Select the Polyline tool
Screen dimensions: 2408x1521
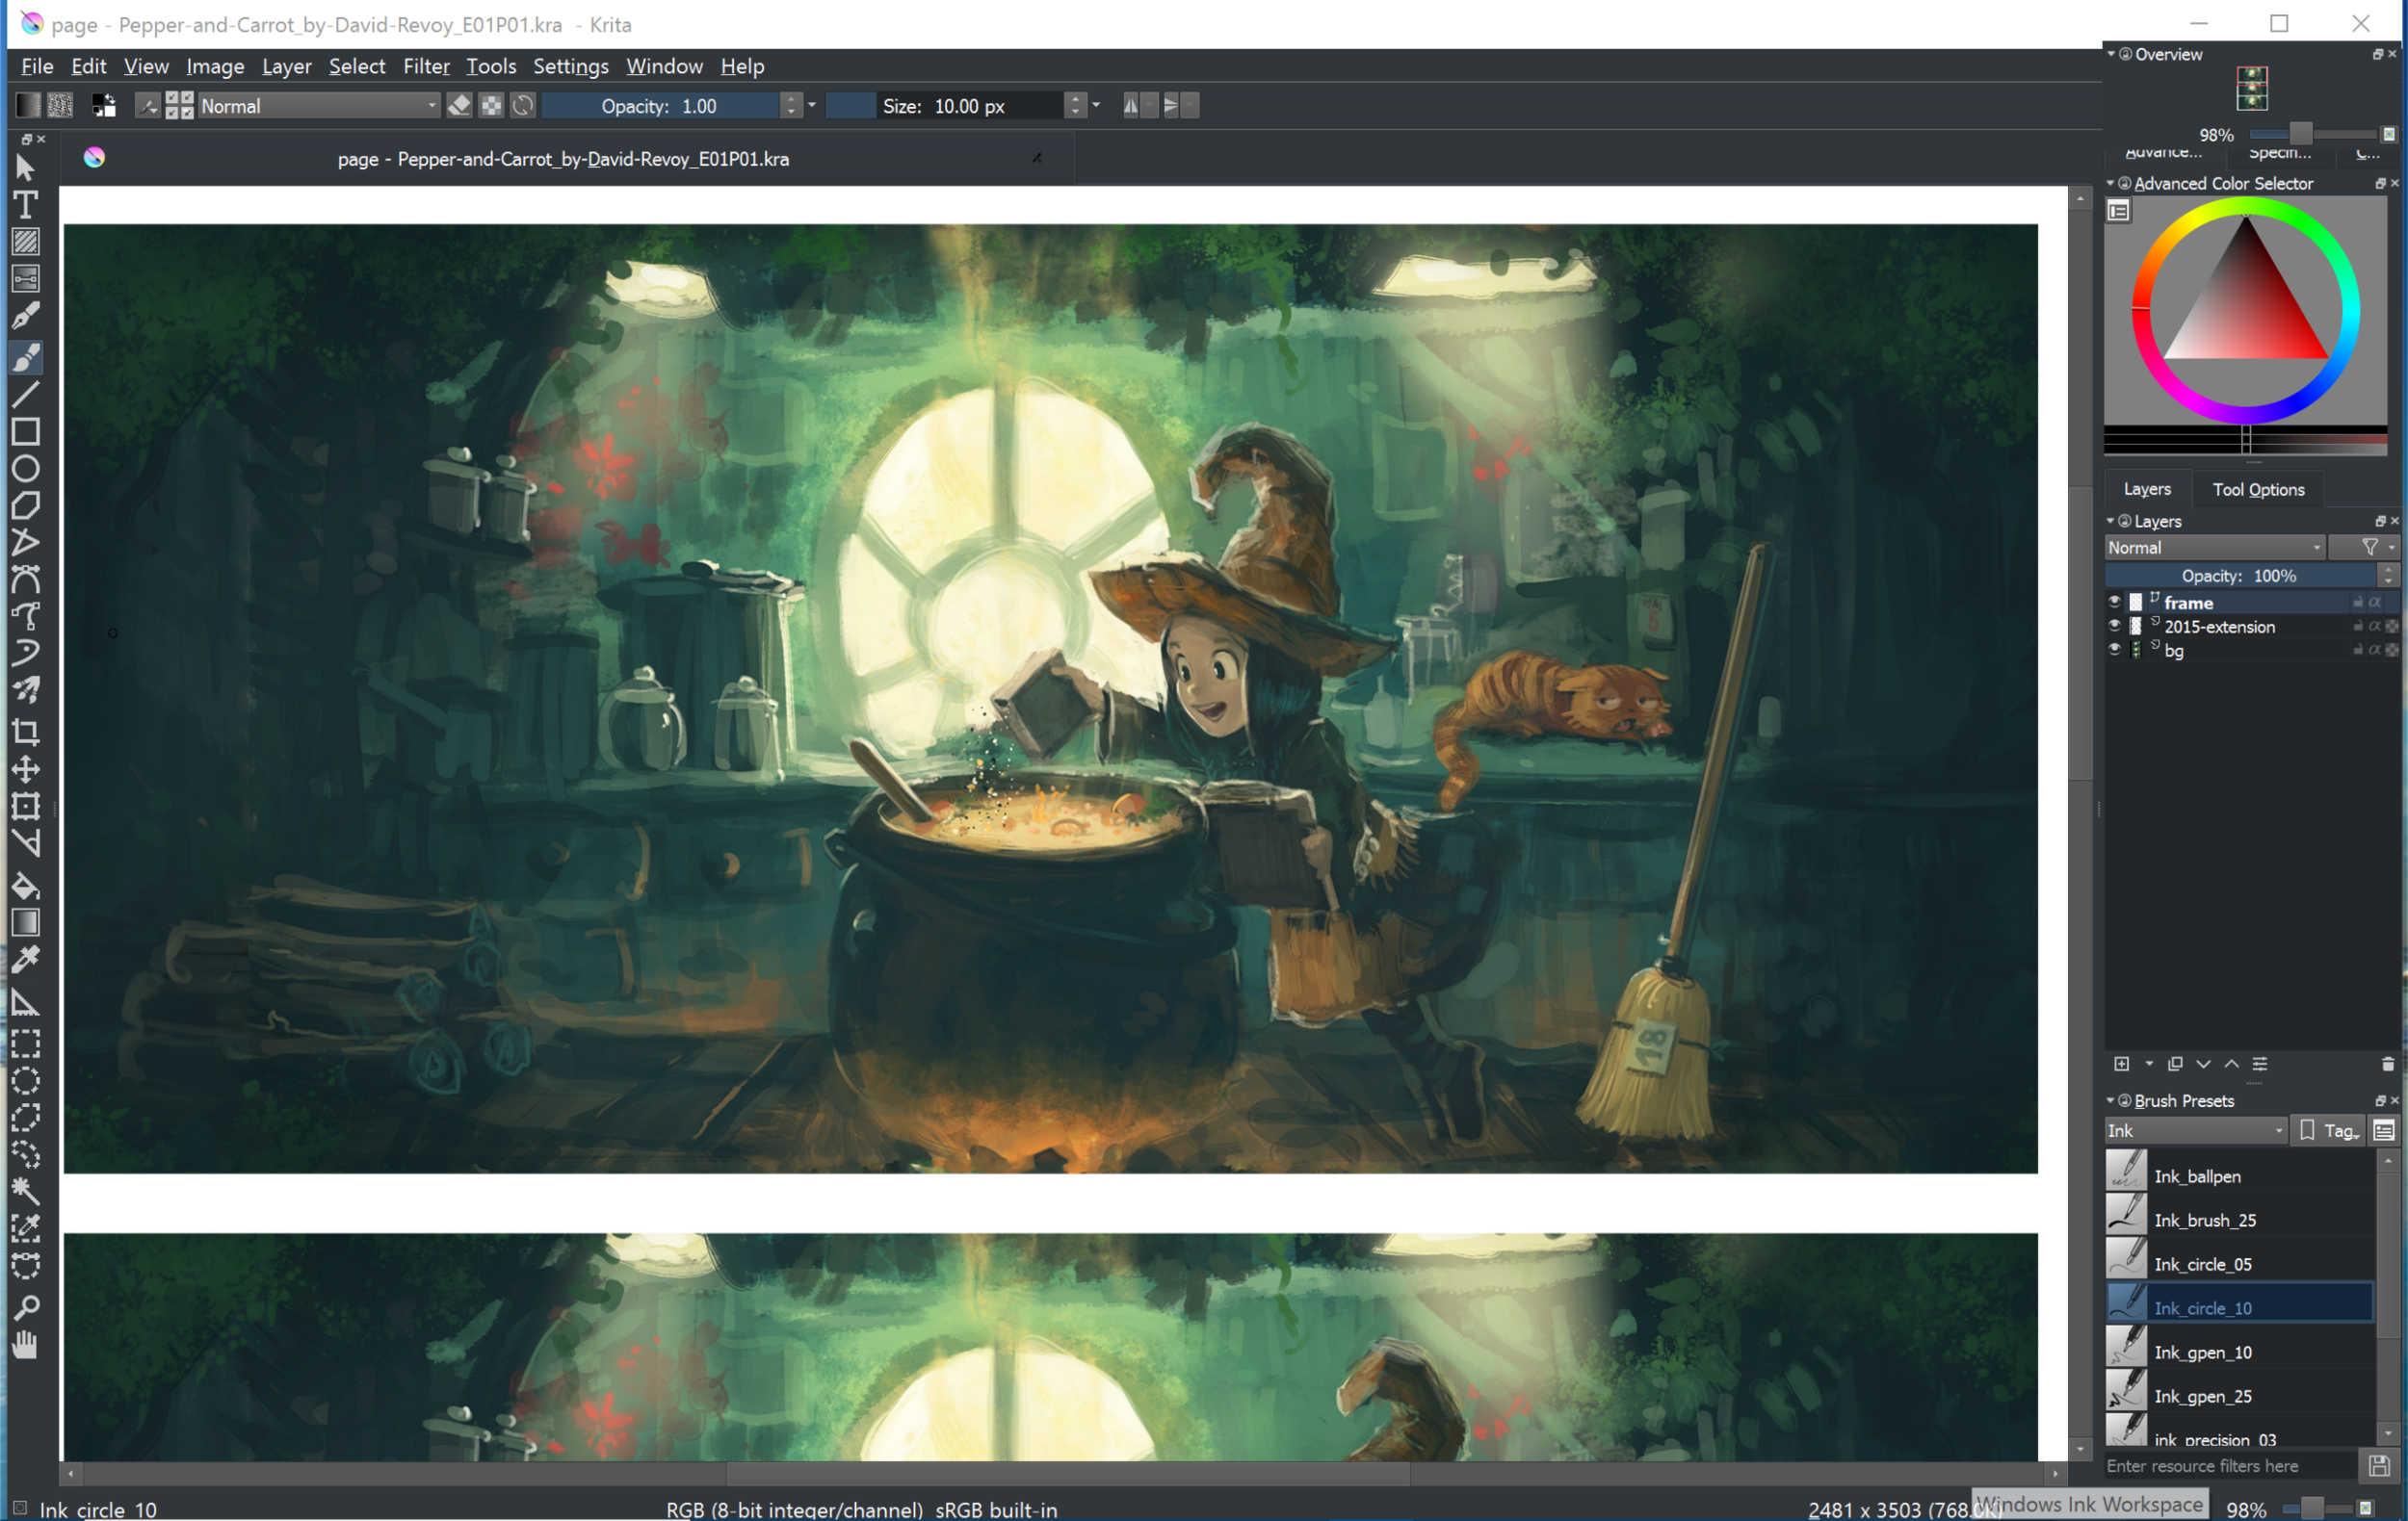26,544
